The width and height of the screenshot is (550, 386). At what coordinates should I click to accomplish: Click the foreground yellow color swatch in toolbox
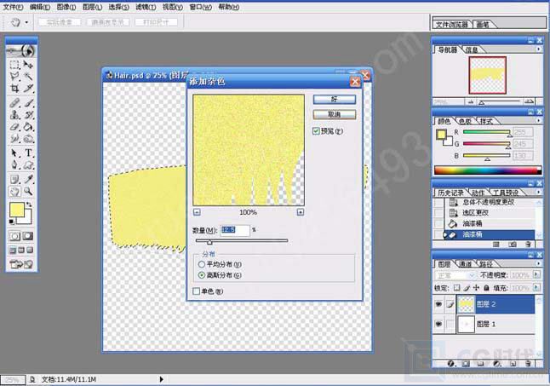point(17,210)
